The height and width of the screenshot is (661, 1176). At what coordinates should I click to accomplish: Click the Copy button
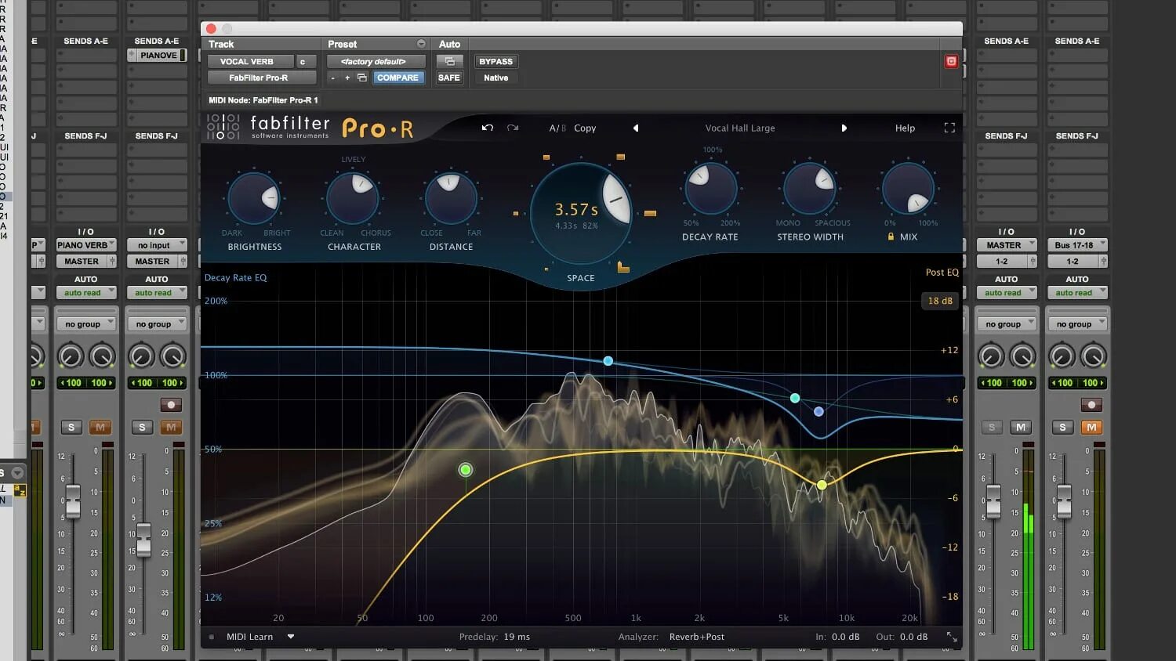(x=585, y=128)
